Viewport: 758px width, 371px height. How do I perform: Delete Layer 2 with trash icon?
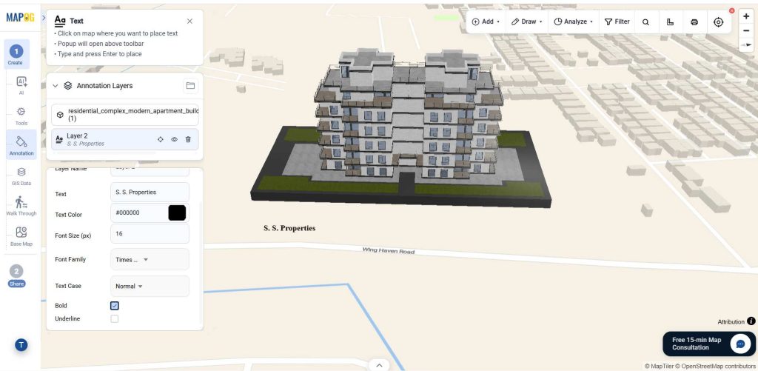coord(188,139)
